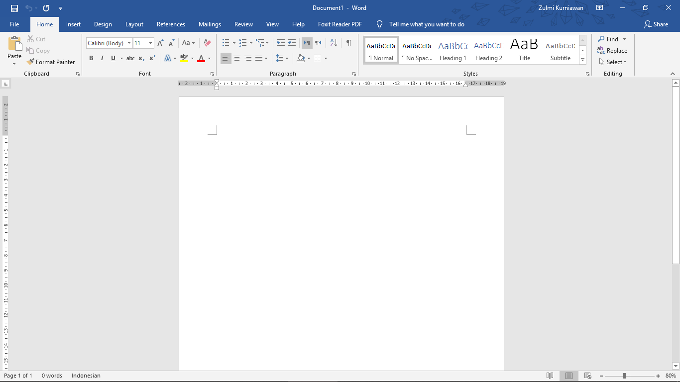Screen dimensions: 680x382
Task: Toggle Align Left paragraph button
Action: (x=226, y=58)
